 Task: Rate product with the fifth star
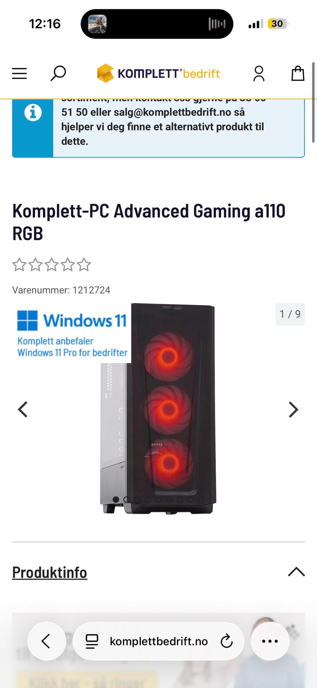pyautogui.click(x=84, y=264)
